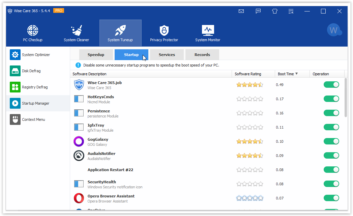353x216 pixels.
Task: Rate AudialsNotifier using its stars
Action: coord(250,156)
